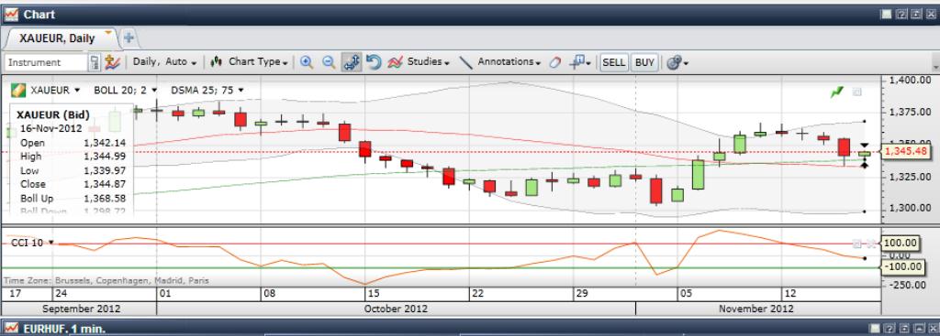Expand the CCI 10 indicator menu
The width and height of the screenshot is (940, 336).
click(32, 243)
